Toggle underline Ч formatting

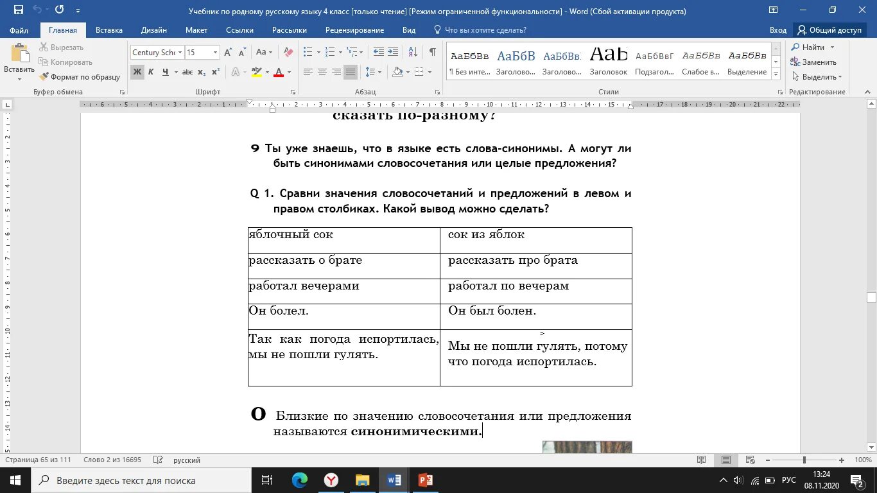click(x=165, y=72)
